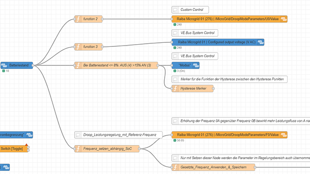
Task: Click f icon of Bei Batteriestand node
Action: click(x=78, y=65)
